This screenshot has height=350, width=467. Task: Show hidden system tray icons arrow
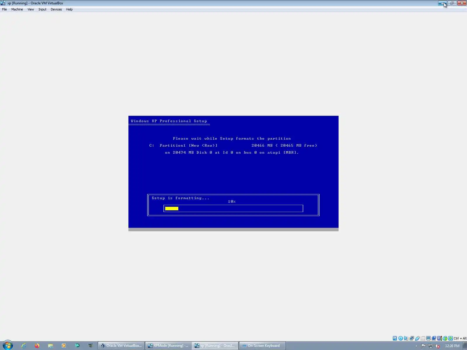click(x=416, y=346)
